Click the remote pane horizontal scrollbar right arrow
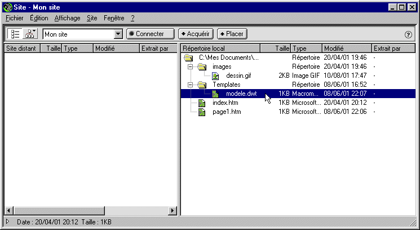 pyautogui.click(x=173, y=211)
